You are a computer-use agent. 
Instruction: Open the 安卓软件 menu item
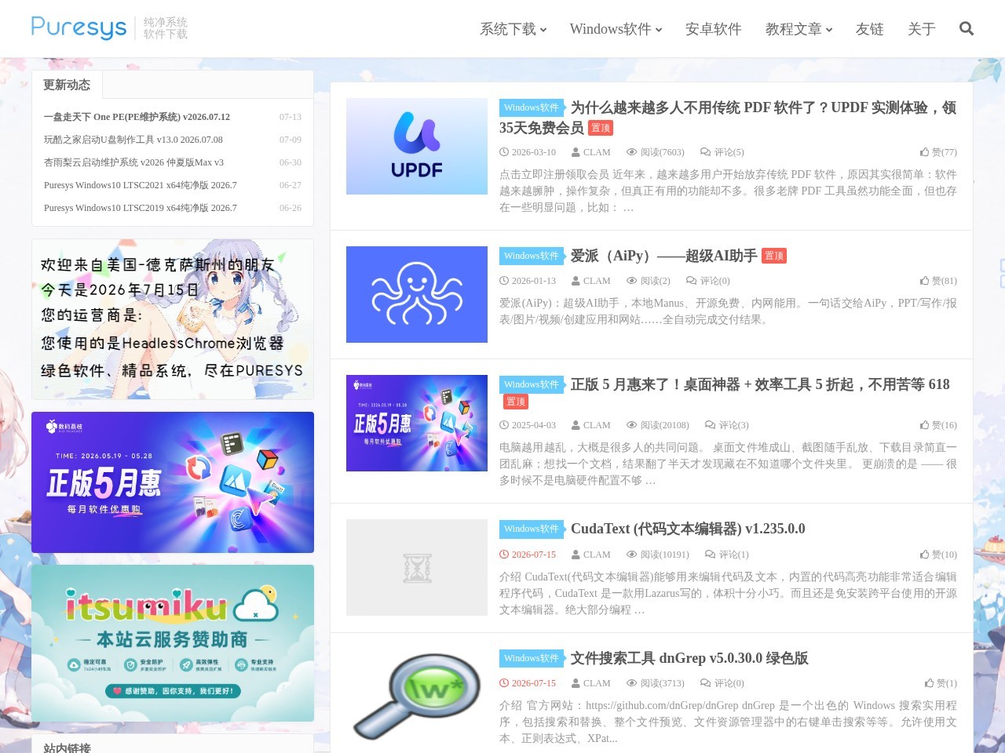[x=714, y=29]
